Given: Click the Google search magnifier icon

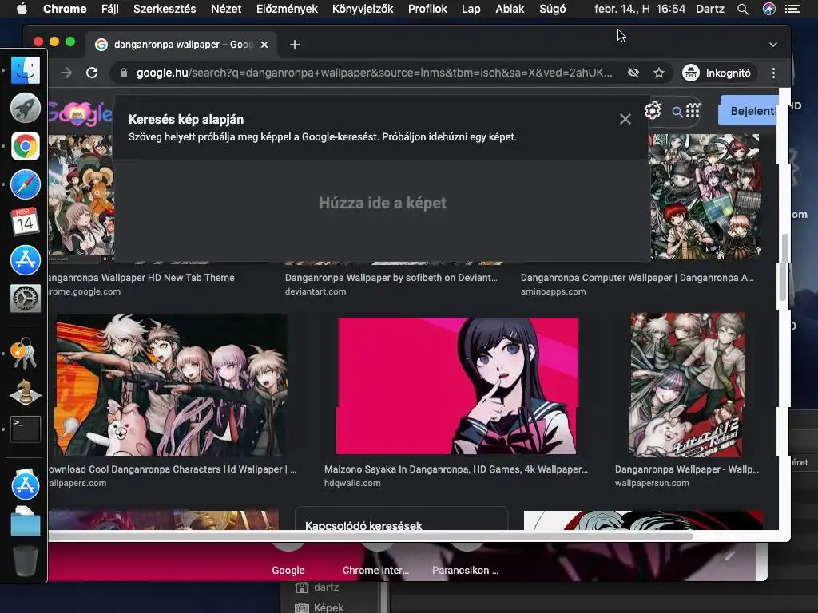Looking at the screenshot, I should pos(677,112).
